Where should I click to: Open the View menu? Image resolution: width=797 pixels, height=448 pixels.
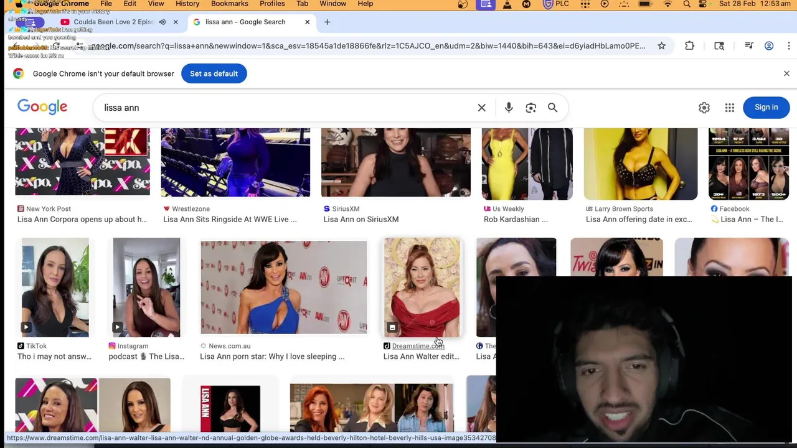156,4
